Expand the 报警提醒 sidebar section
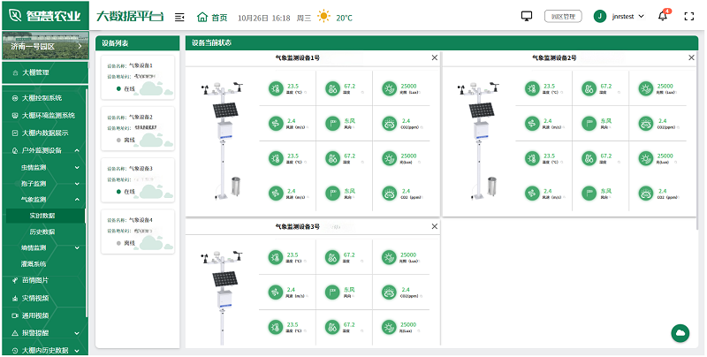This screenshot has width=707, height=357. pos(44,332)
